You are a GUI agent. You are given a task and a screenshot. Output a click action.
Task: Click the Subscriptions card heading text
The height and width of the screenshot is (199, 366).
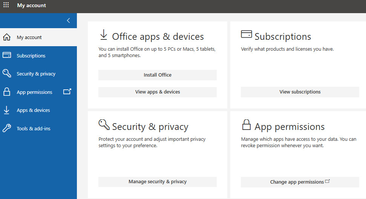(283, 37)
